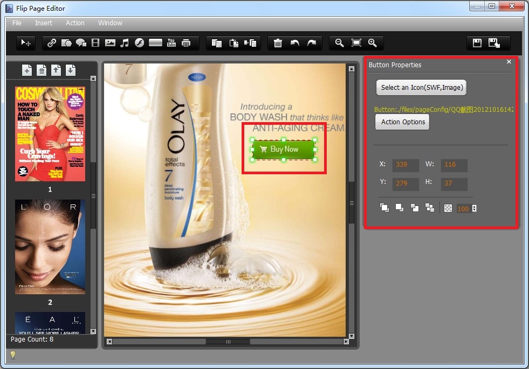The height and width of the screenshot is (369, 529).
Task: Click canvas horizontal scroll left arrow
Action: pyautogui.click(x=109, y=342)
